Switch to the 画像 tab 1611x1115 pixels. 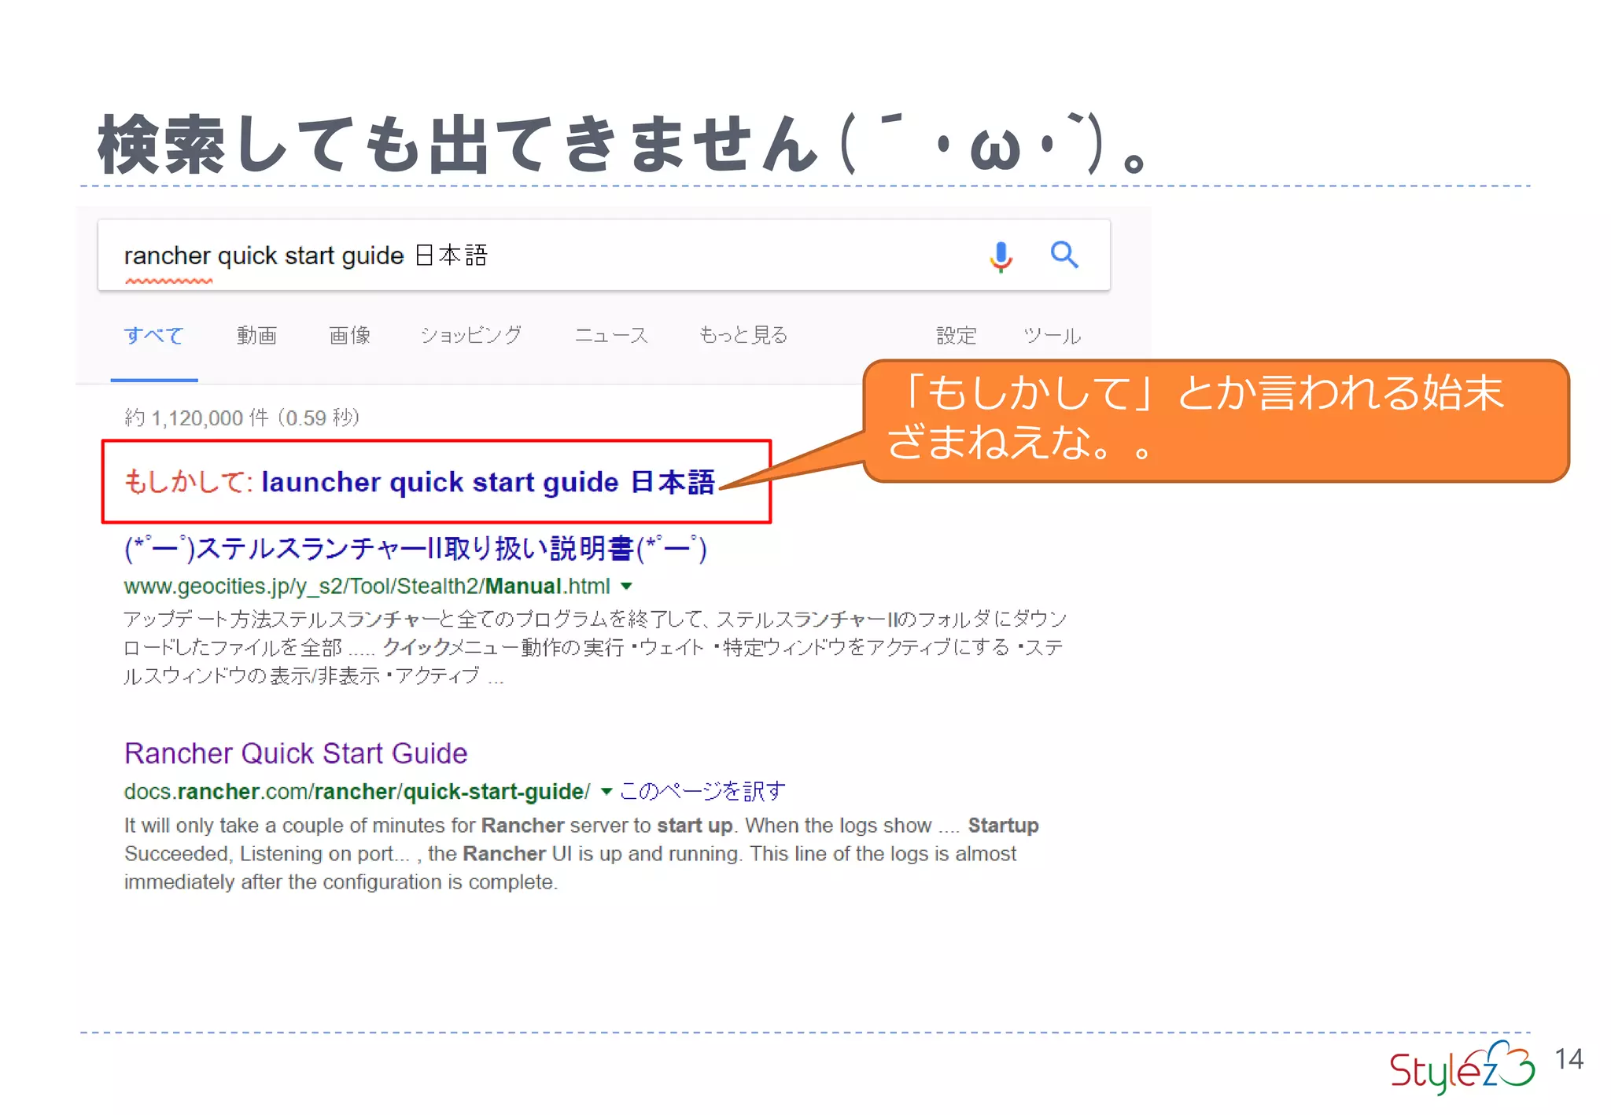pyautogui.click(x=349, y=336)
